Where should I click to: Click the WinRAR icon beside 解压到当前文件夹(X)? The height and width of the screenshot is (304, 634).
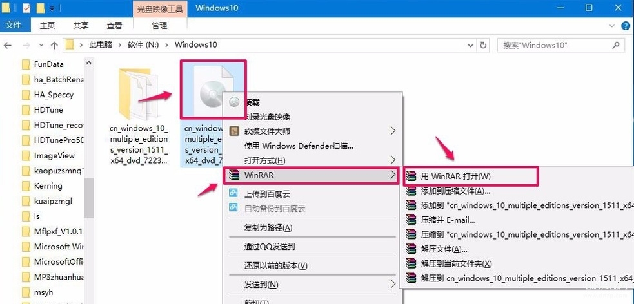point(411,263)
